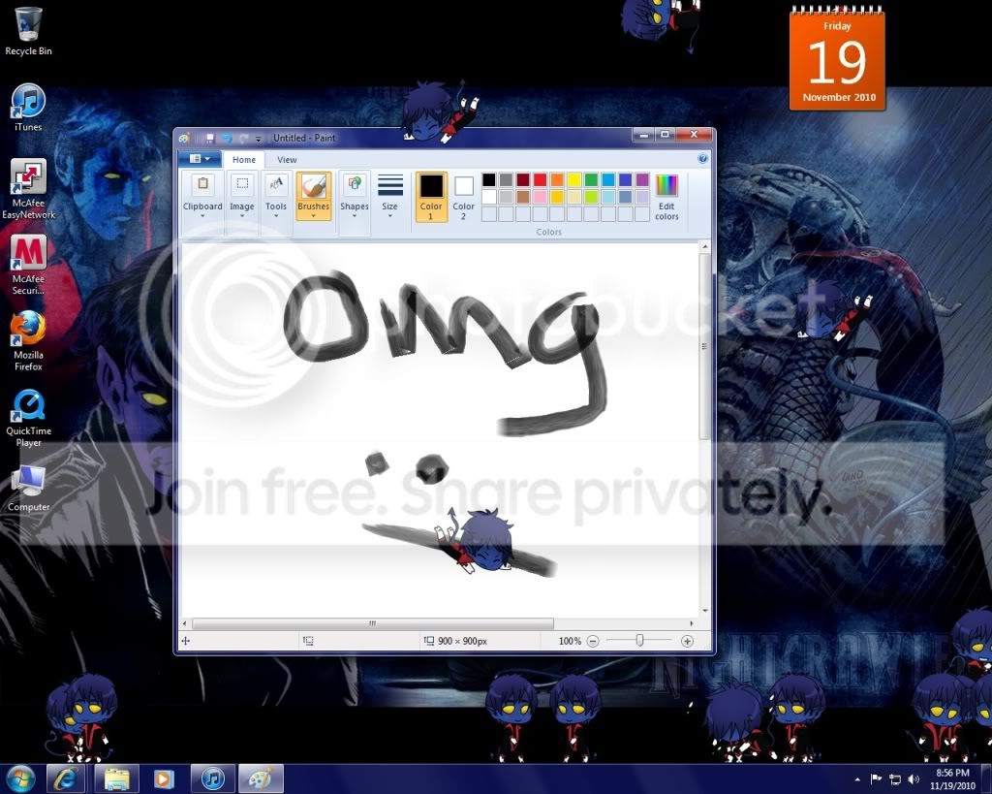Expand the Image dropdown arrow
Image resolution: width=992 pixels, height=794 pixels.
(x=241, y=216)
